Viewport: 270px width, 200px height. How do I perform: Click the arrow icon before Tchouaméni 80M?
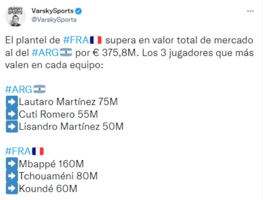(12, 176)
